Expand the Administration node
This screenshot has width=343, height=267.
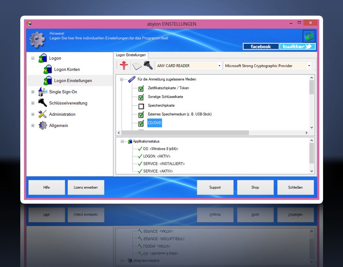click(x=33, y=114)
